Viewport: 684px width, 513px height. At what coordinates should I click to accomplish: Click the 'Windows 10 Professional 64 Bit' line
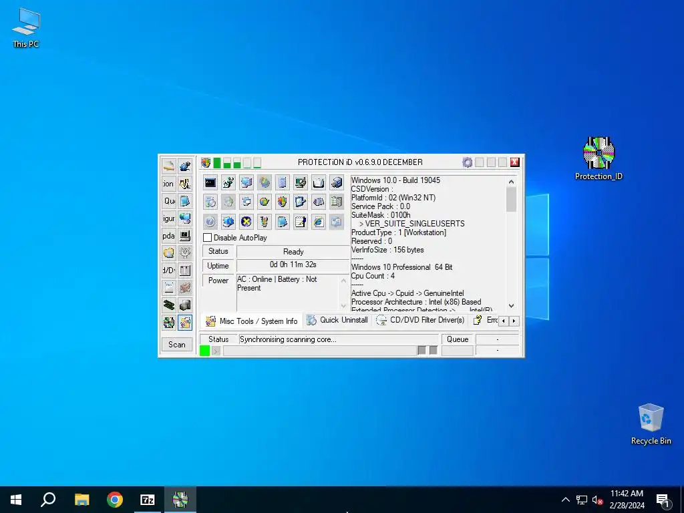tap(401, 267)
